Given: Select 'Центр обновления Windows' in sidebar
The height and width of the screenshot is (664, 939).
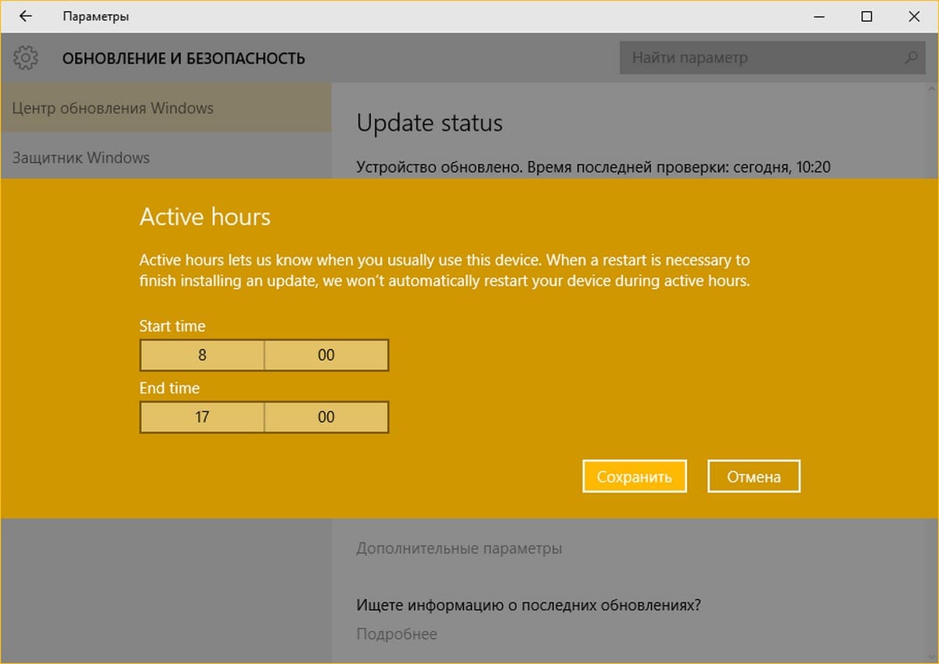Looking at the screenshot, I should (166, 108).
